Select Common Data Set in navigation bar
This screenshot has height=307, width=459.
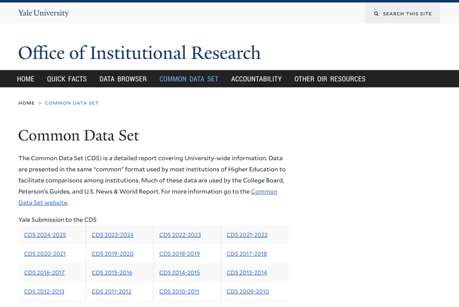click(x=189, y=79)
